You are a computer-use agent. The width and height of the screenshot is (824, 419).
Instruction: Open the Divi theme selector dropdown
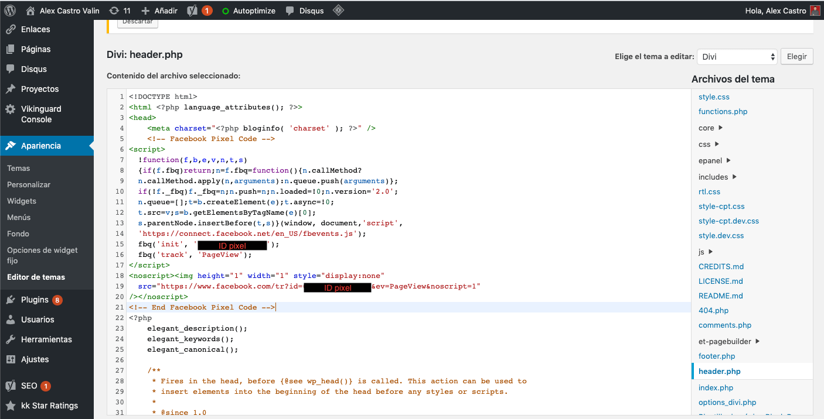pos(737,57)
